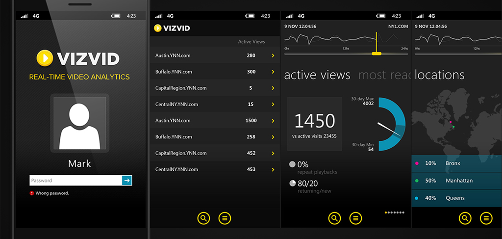Screen dimensions: 502x239
Task: Select the locations tab heading
Action: (x=440, y=75)
